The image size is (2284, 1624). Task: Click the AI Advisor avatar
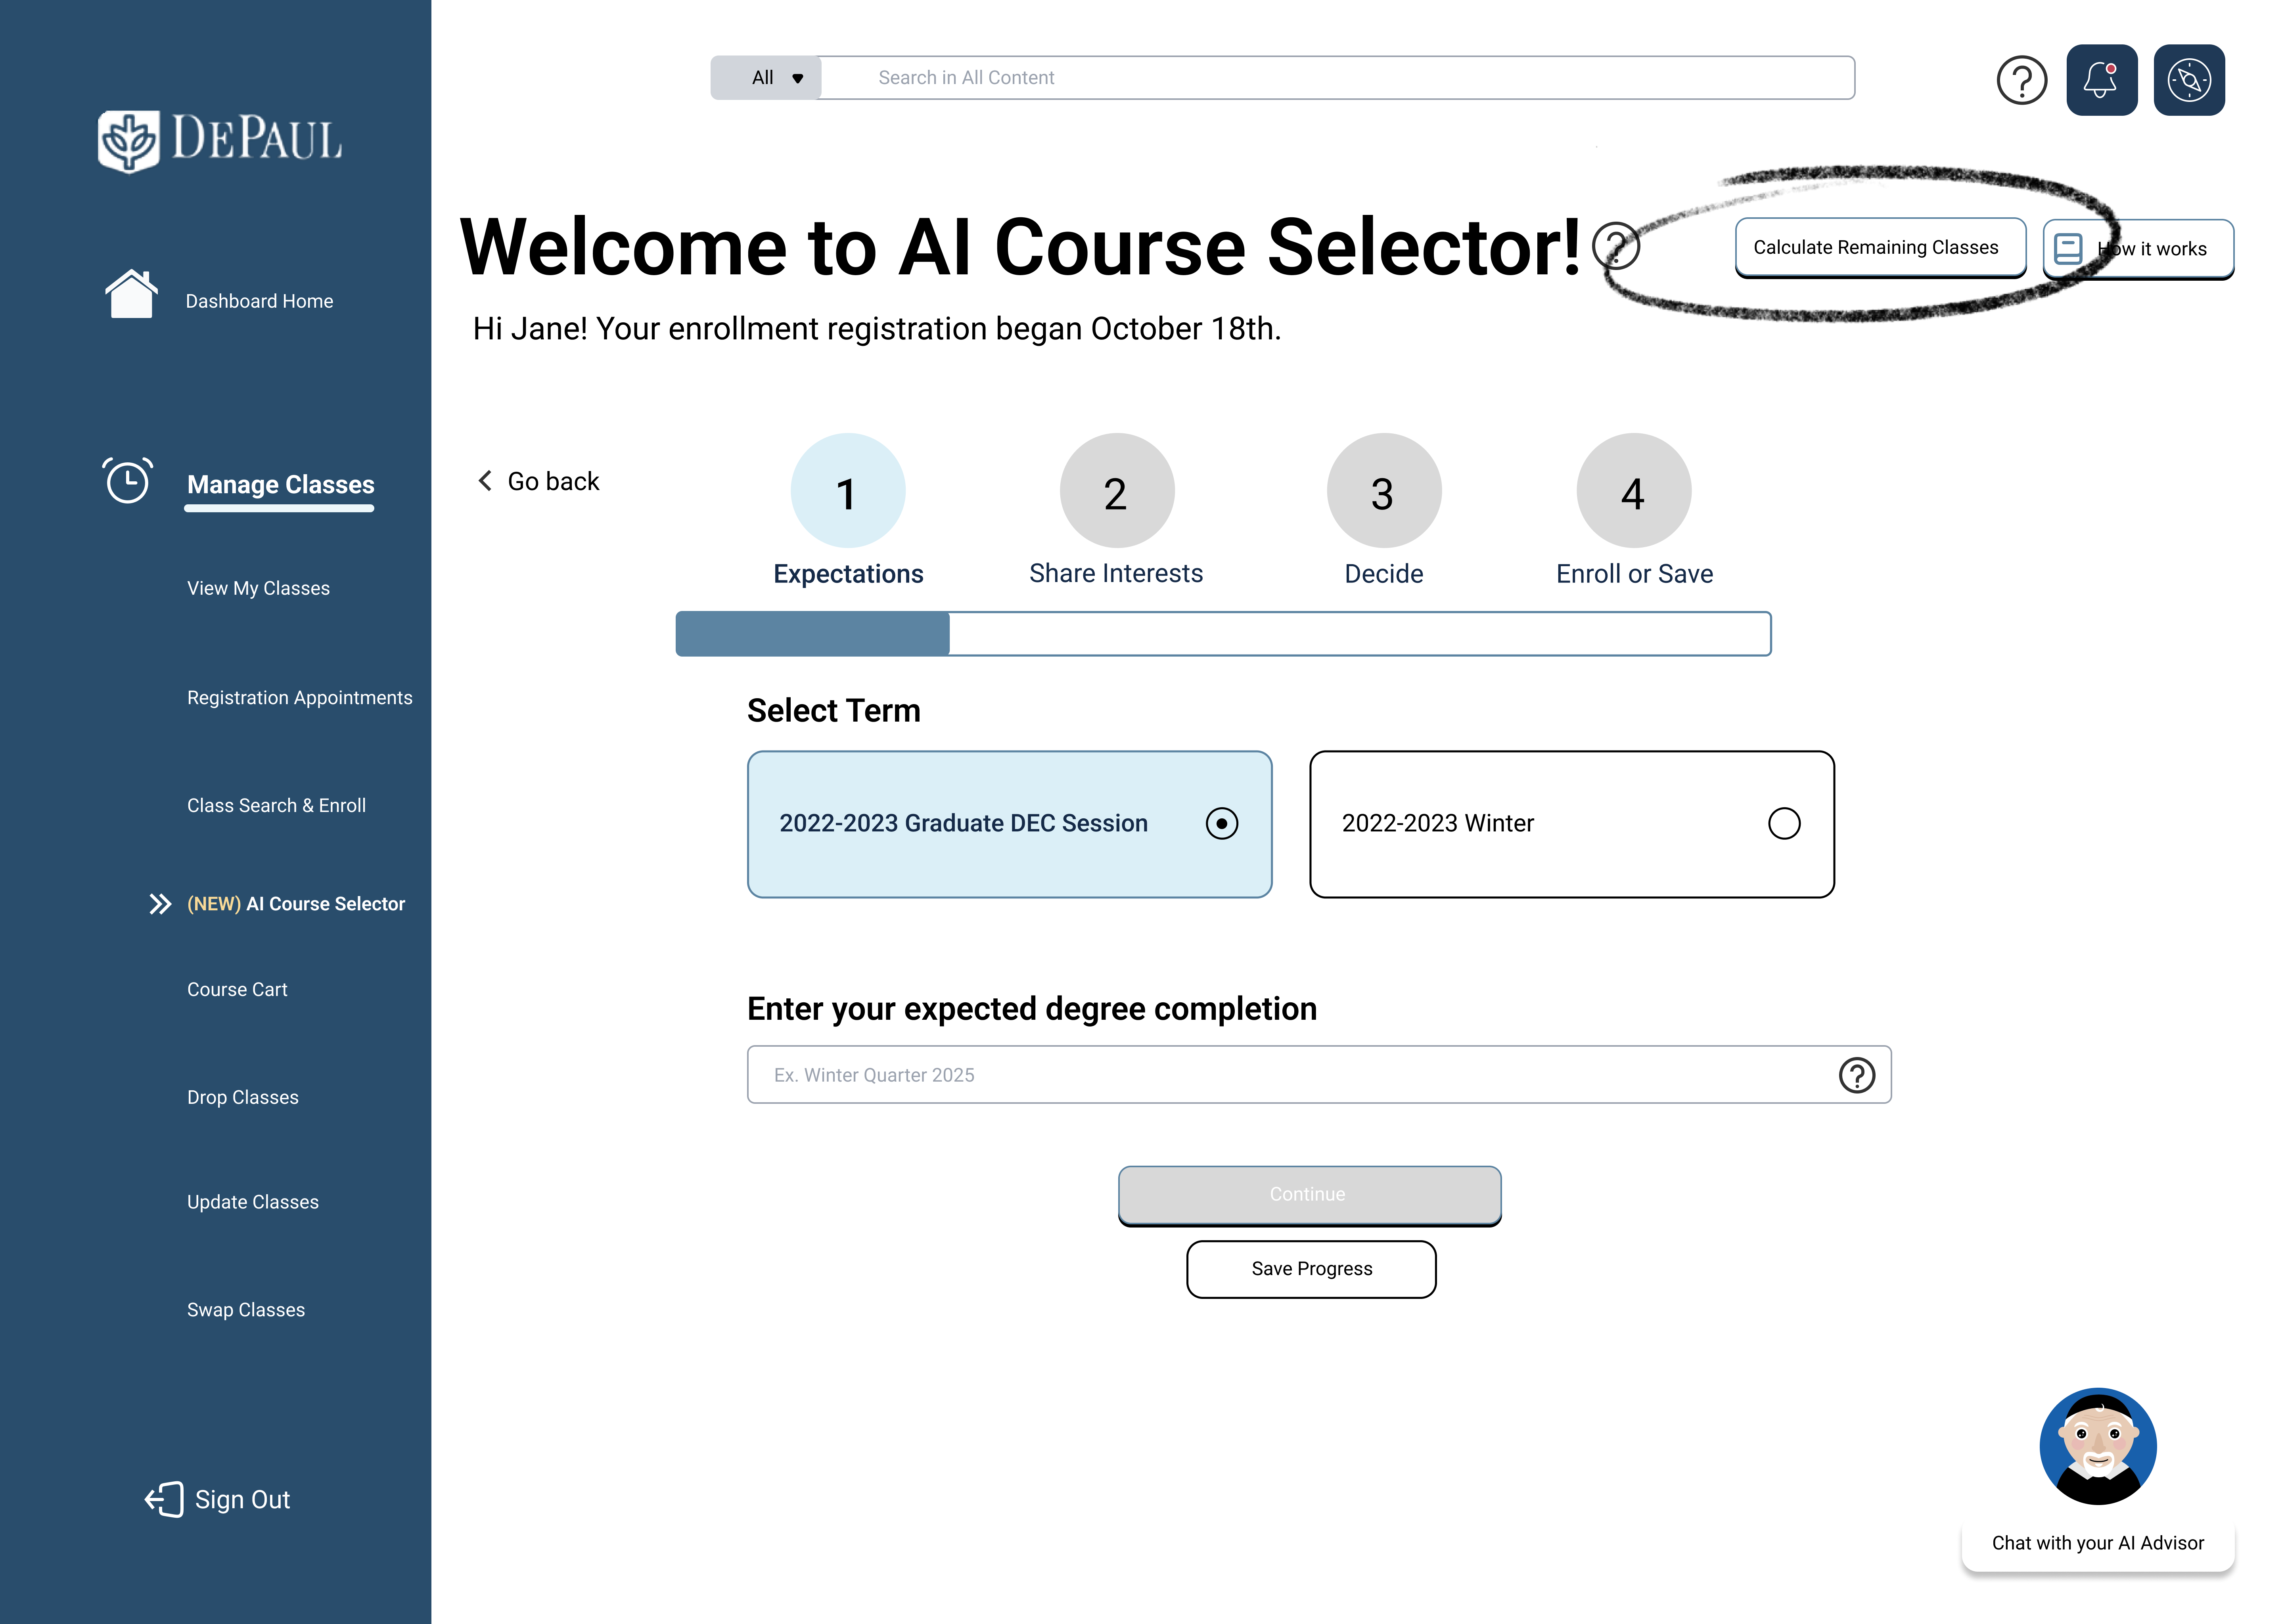2098,1446
